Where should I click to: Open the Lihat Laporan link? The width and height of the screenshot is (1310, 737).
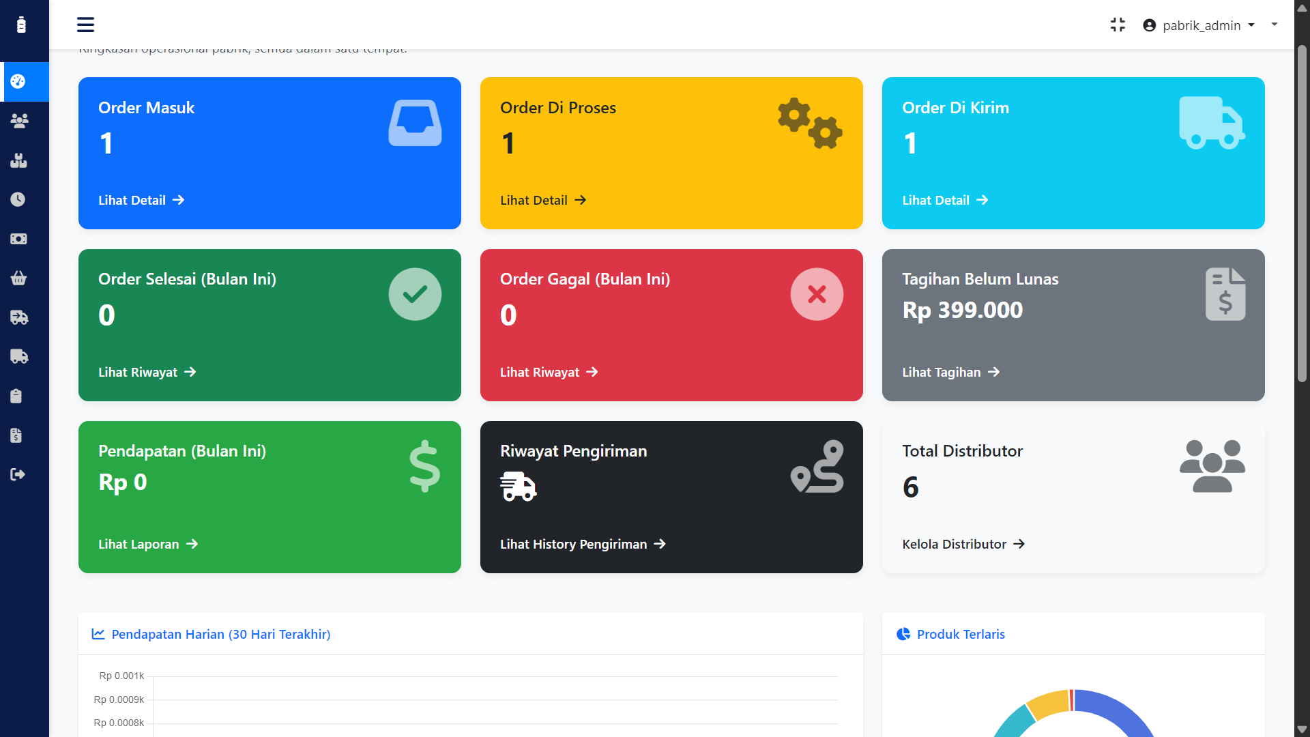(148, 544)
